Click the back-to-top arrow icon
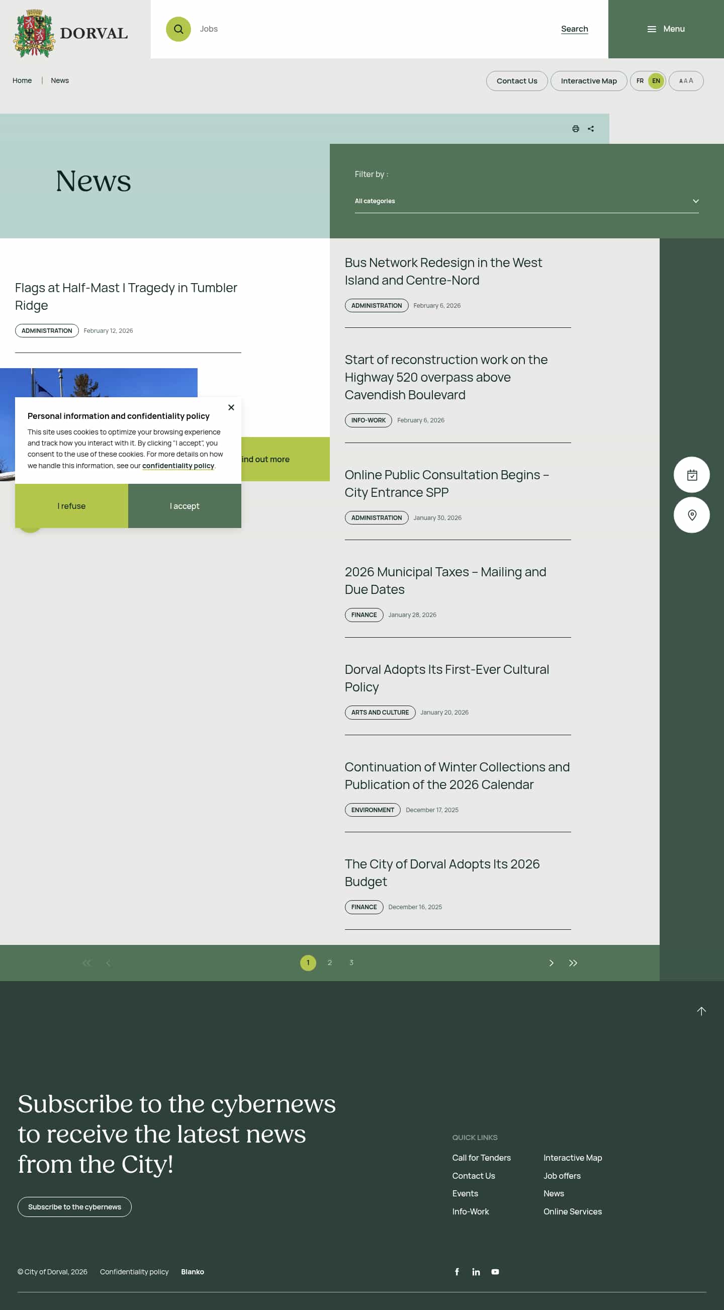 [701, 1011]
